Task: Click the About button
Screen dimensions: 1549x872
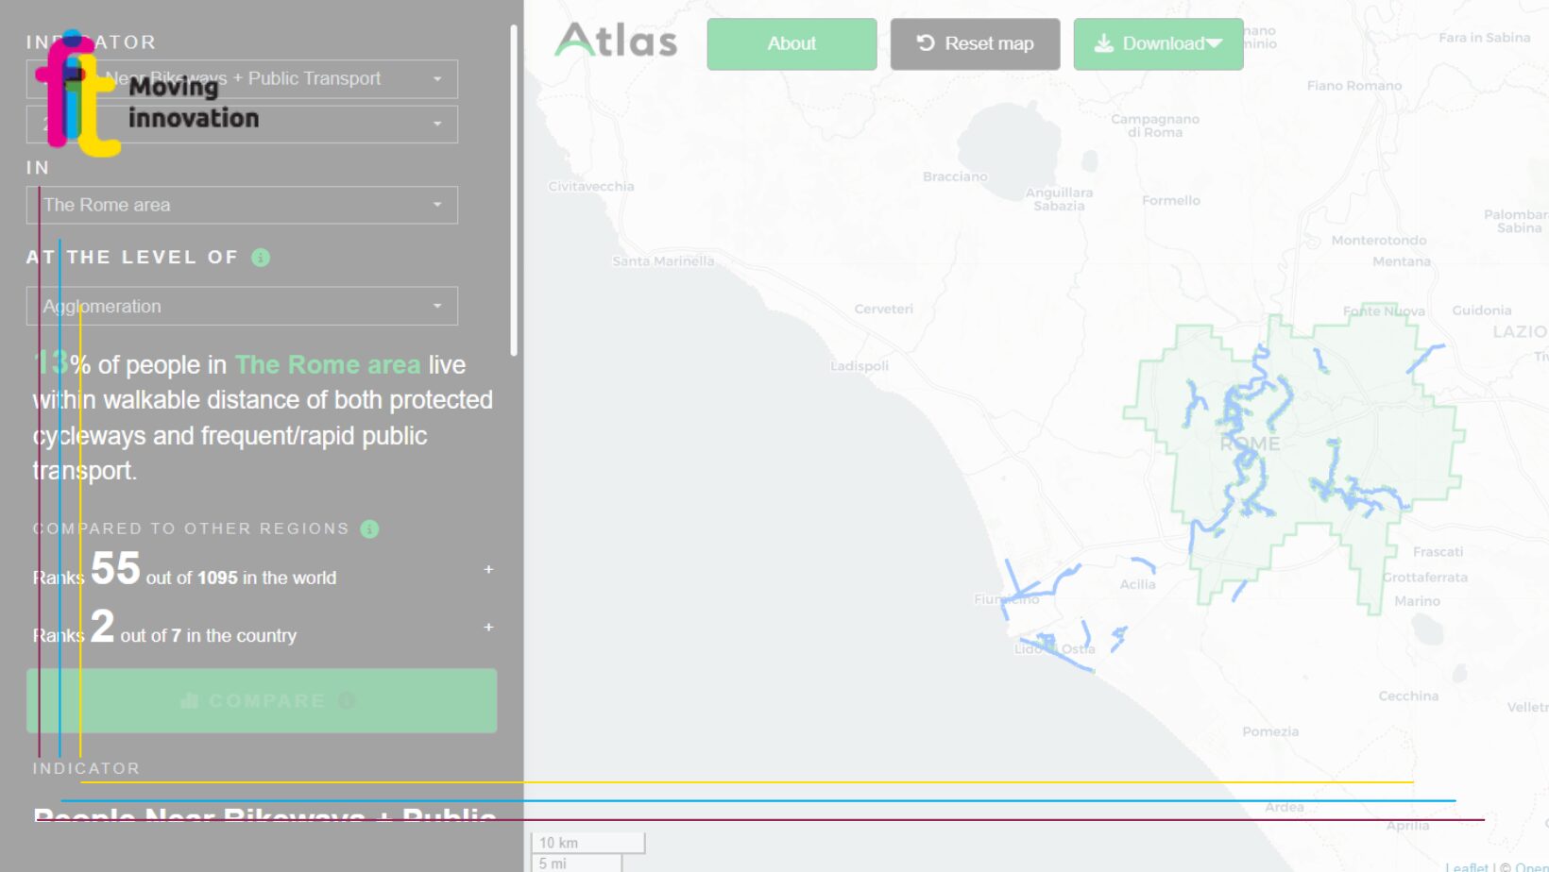Action: 792,44
